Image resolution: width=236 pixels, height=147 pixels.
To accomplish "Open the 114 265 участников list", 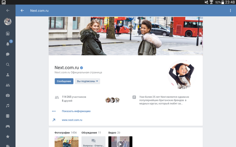I will coord(74,97).
